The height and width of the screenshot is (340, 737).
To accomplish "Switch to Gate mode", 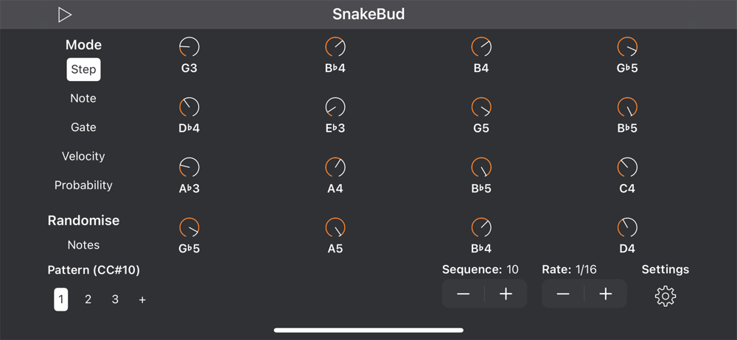I will [x=83, y=127].
